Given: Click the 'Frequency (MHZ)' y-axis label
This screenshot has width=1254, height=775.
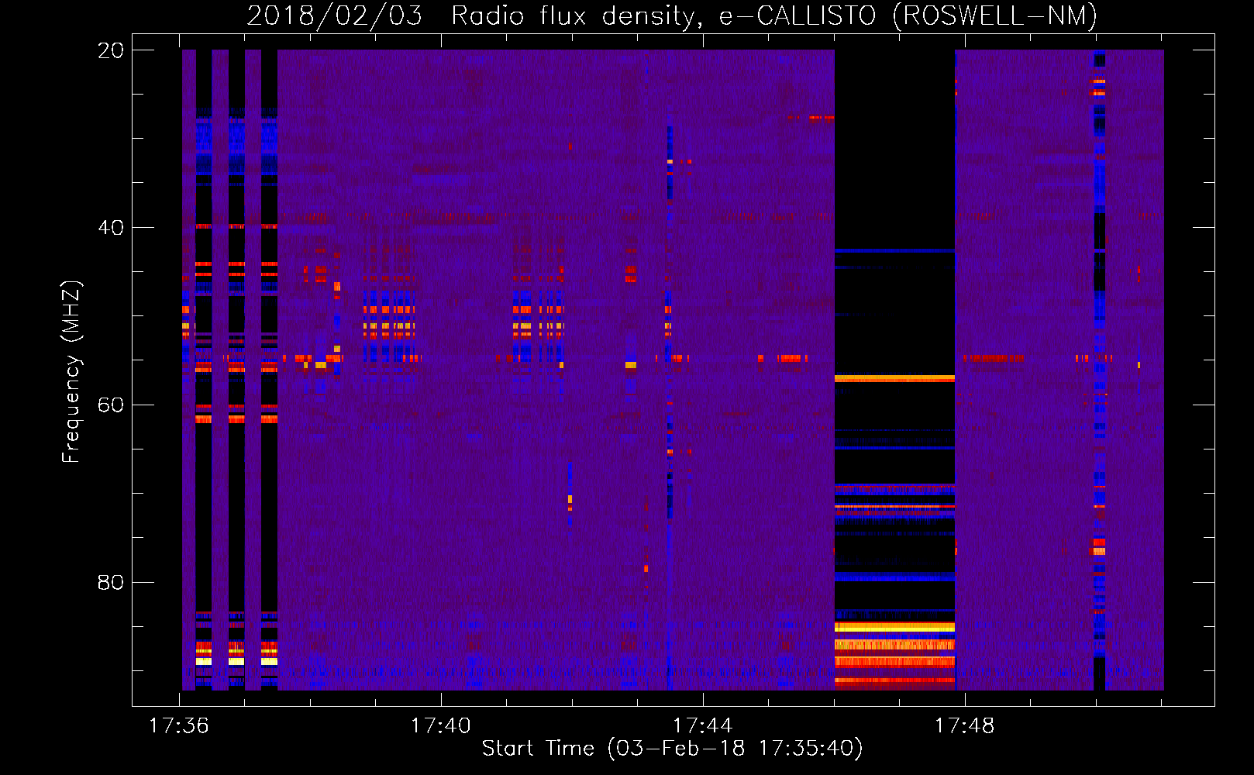Looking at the screenshot, I should click(71, 372).
